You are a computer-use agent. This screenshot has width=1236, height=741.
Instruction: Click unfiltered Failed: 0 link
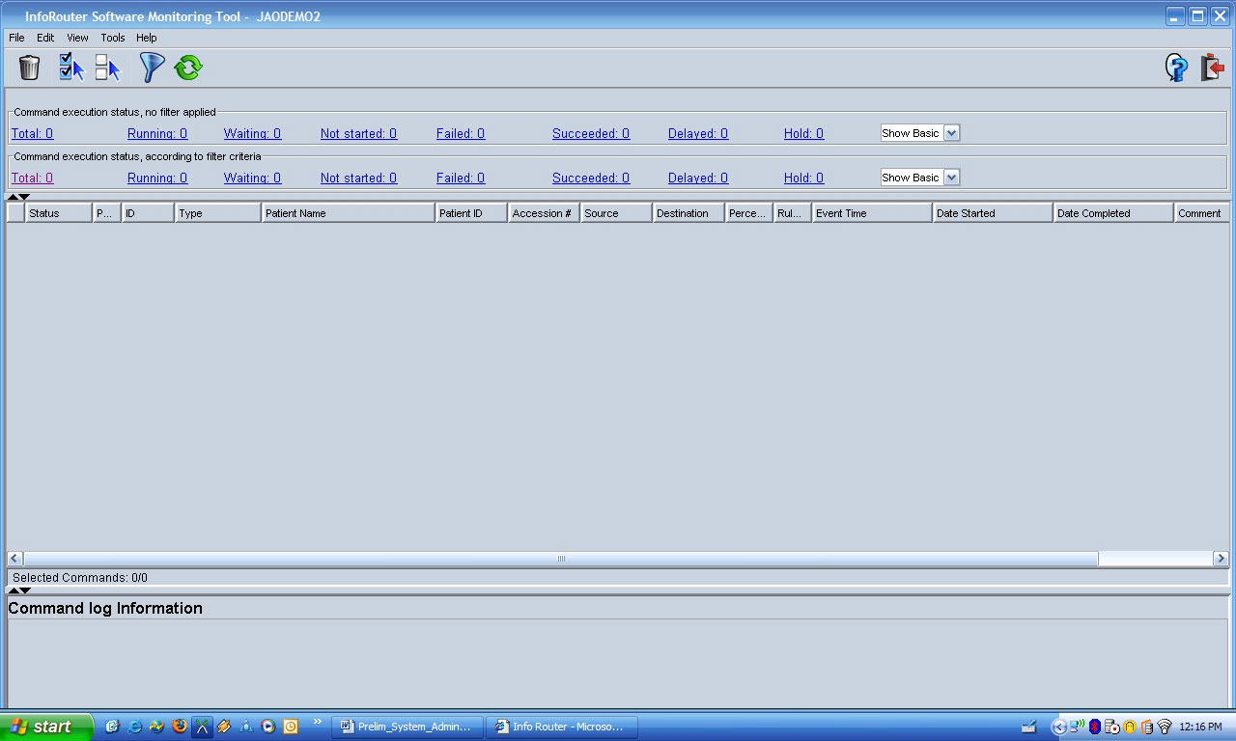click(461, 133)
